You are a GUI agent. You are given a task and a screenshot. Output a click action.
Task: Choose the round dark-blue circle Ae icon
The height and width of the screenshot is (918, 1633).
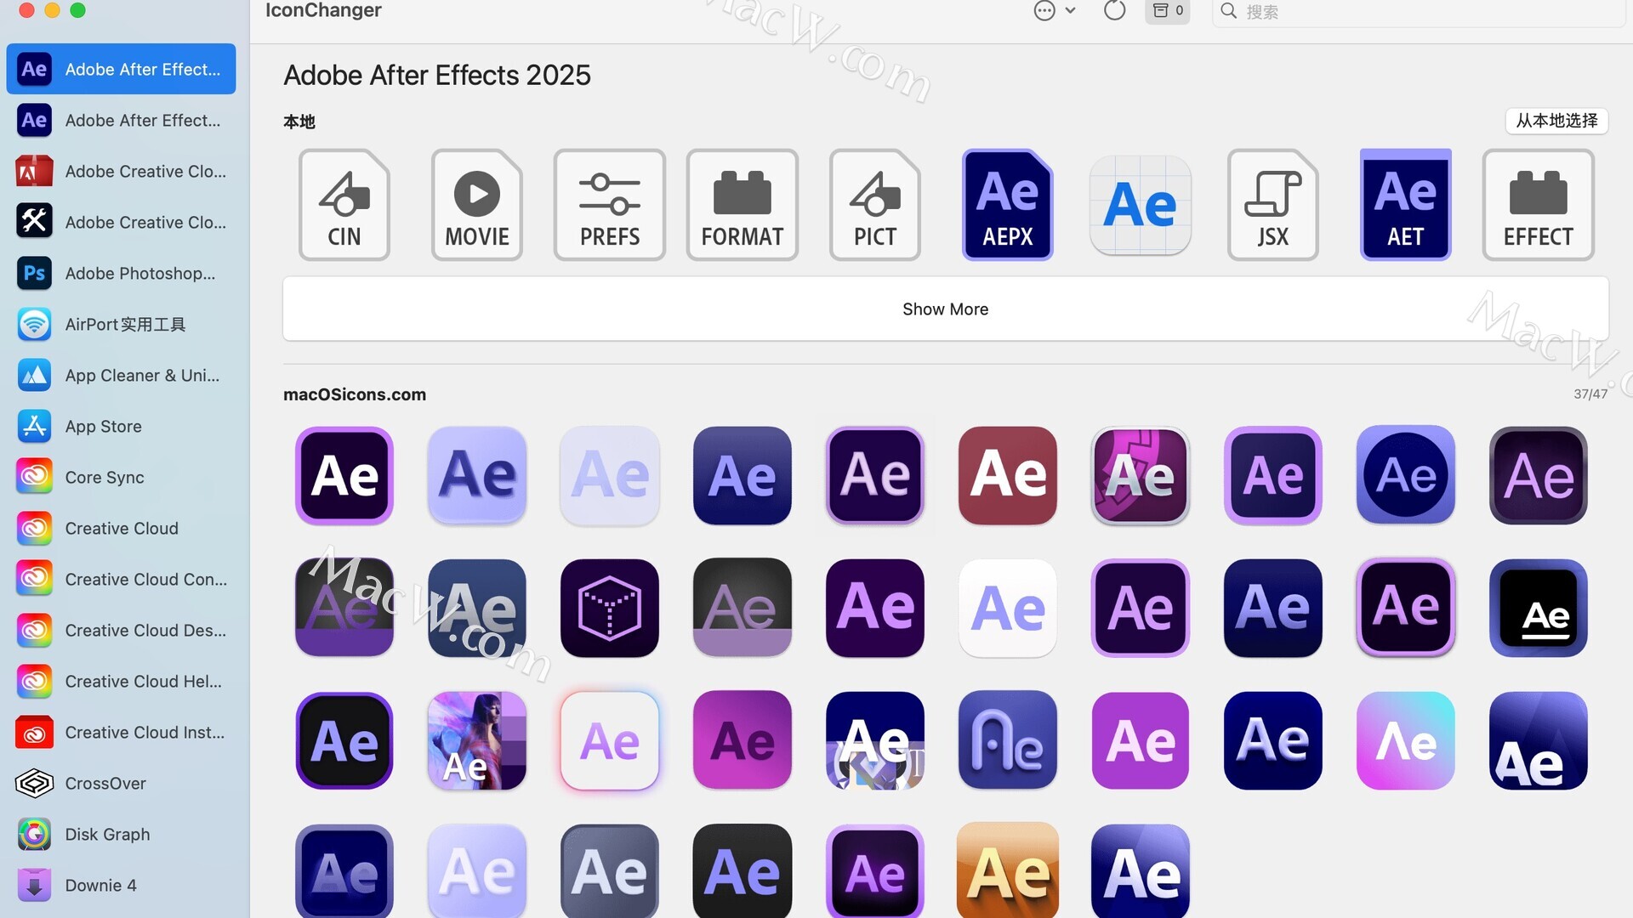coord(1406,475)
